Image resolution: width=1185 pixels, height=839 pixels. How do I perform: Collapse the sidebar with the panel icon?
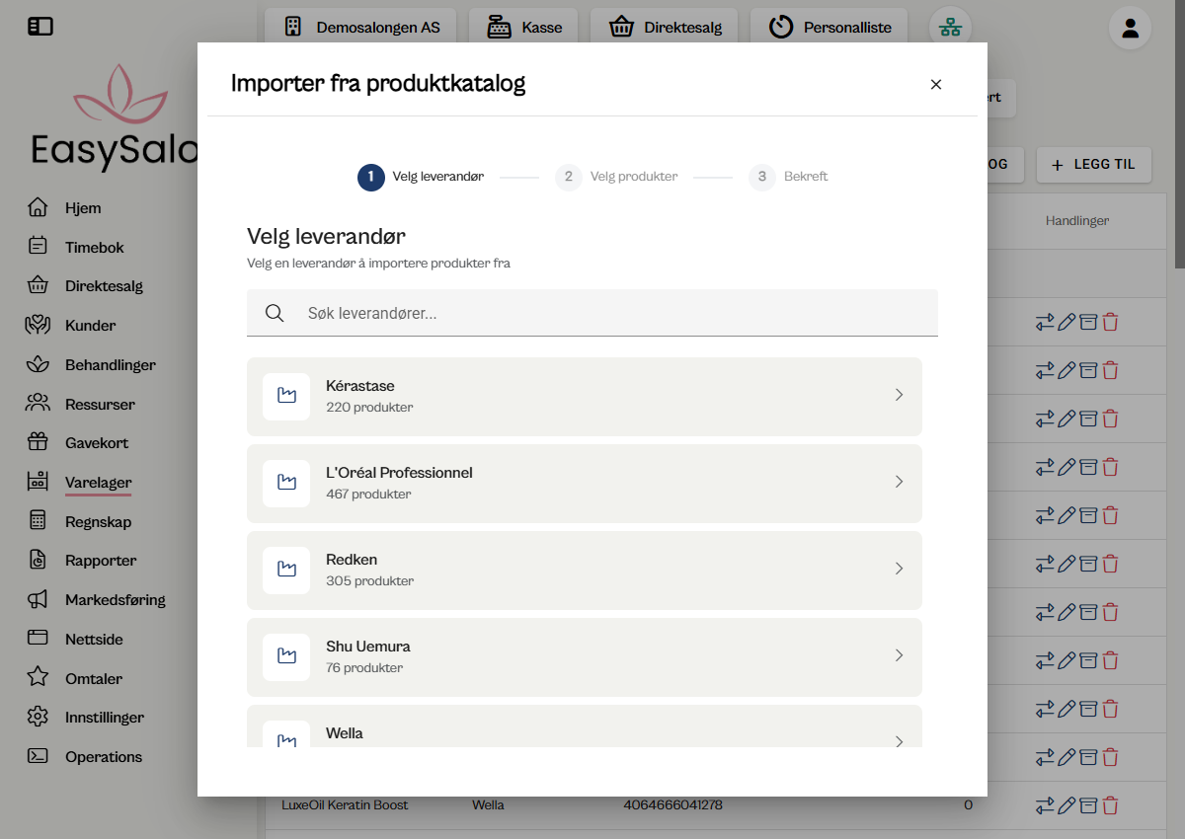[40, 27]
